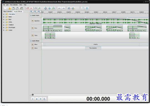150x106 pixels.
Task: Expand the COOL folder node
Action: 4,22
